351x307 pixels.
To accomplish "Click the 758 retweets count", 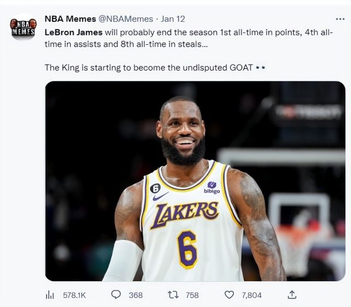I will pyautogui.click(x=192, y=295).
